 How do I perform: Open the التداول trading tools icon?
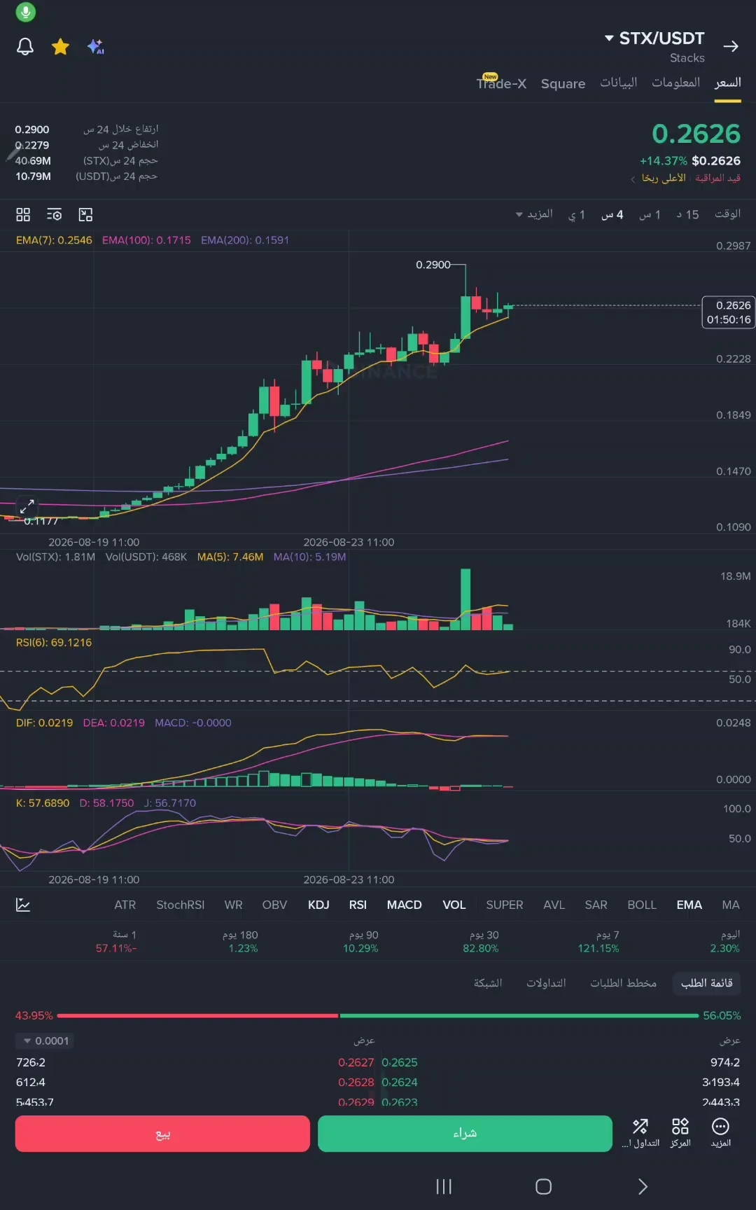coord(640,1133)
